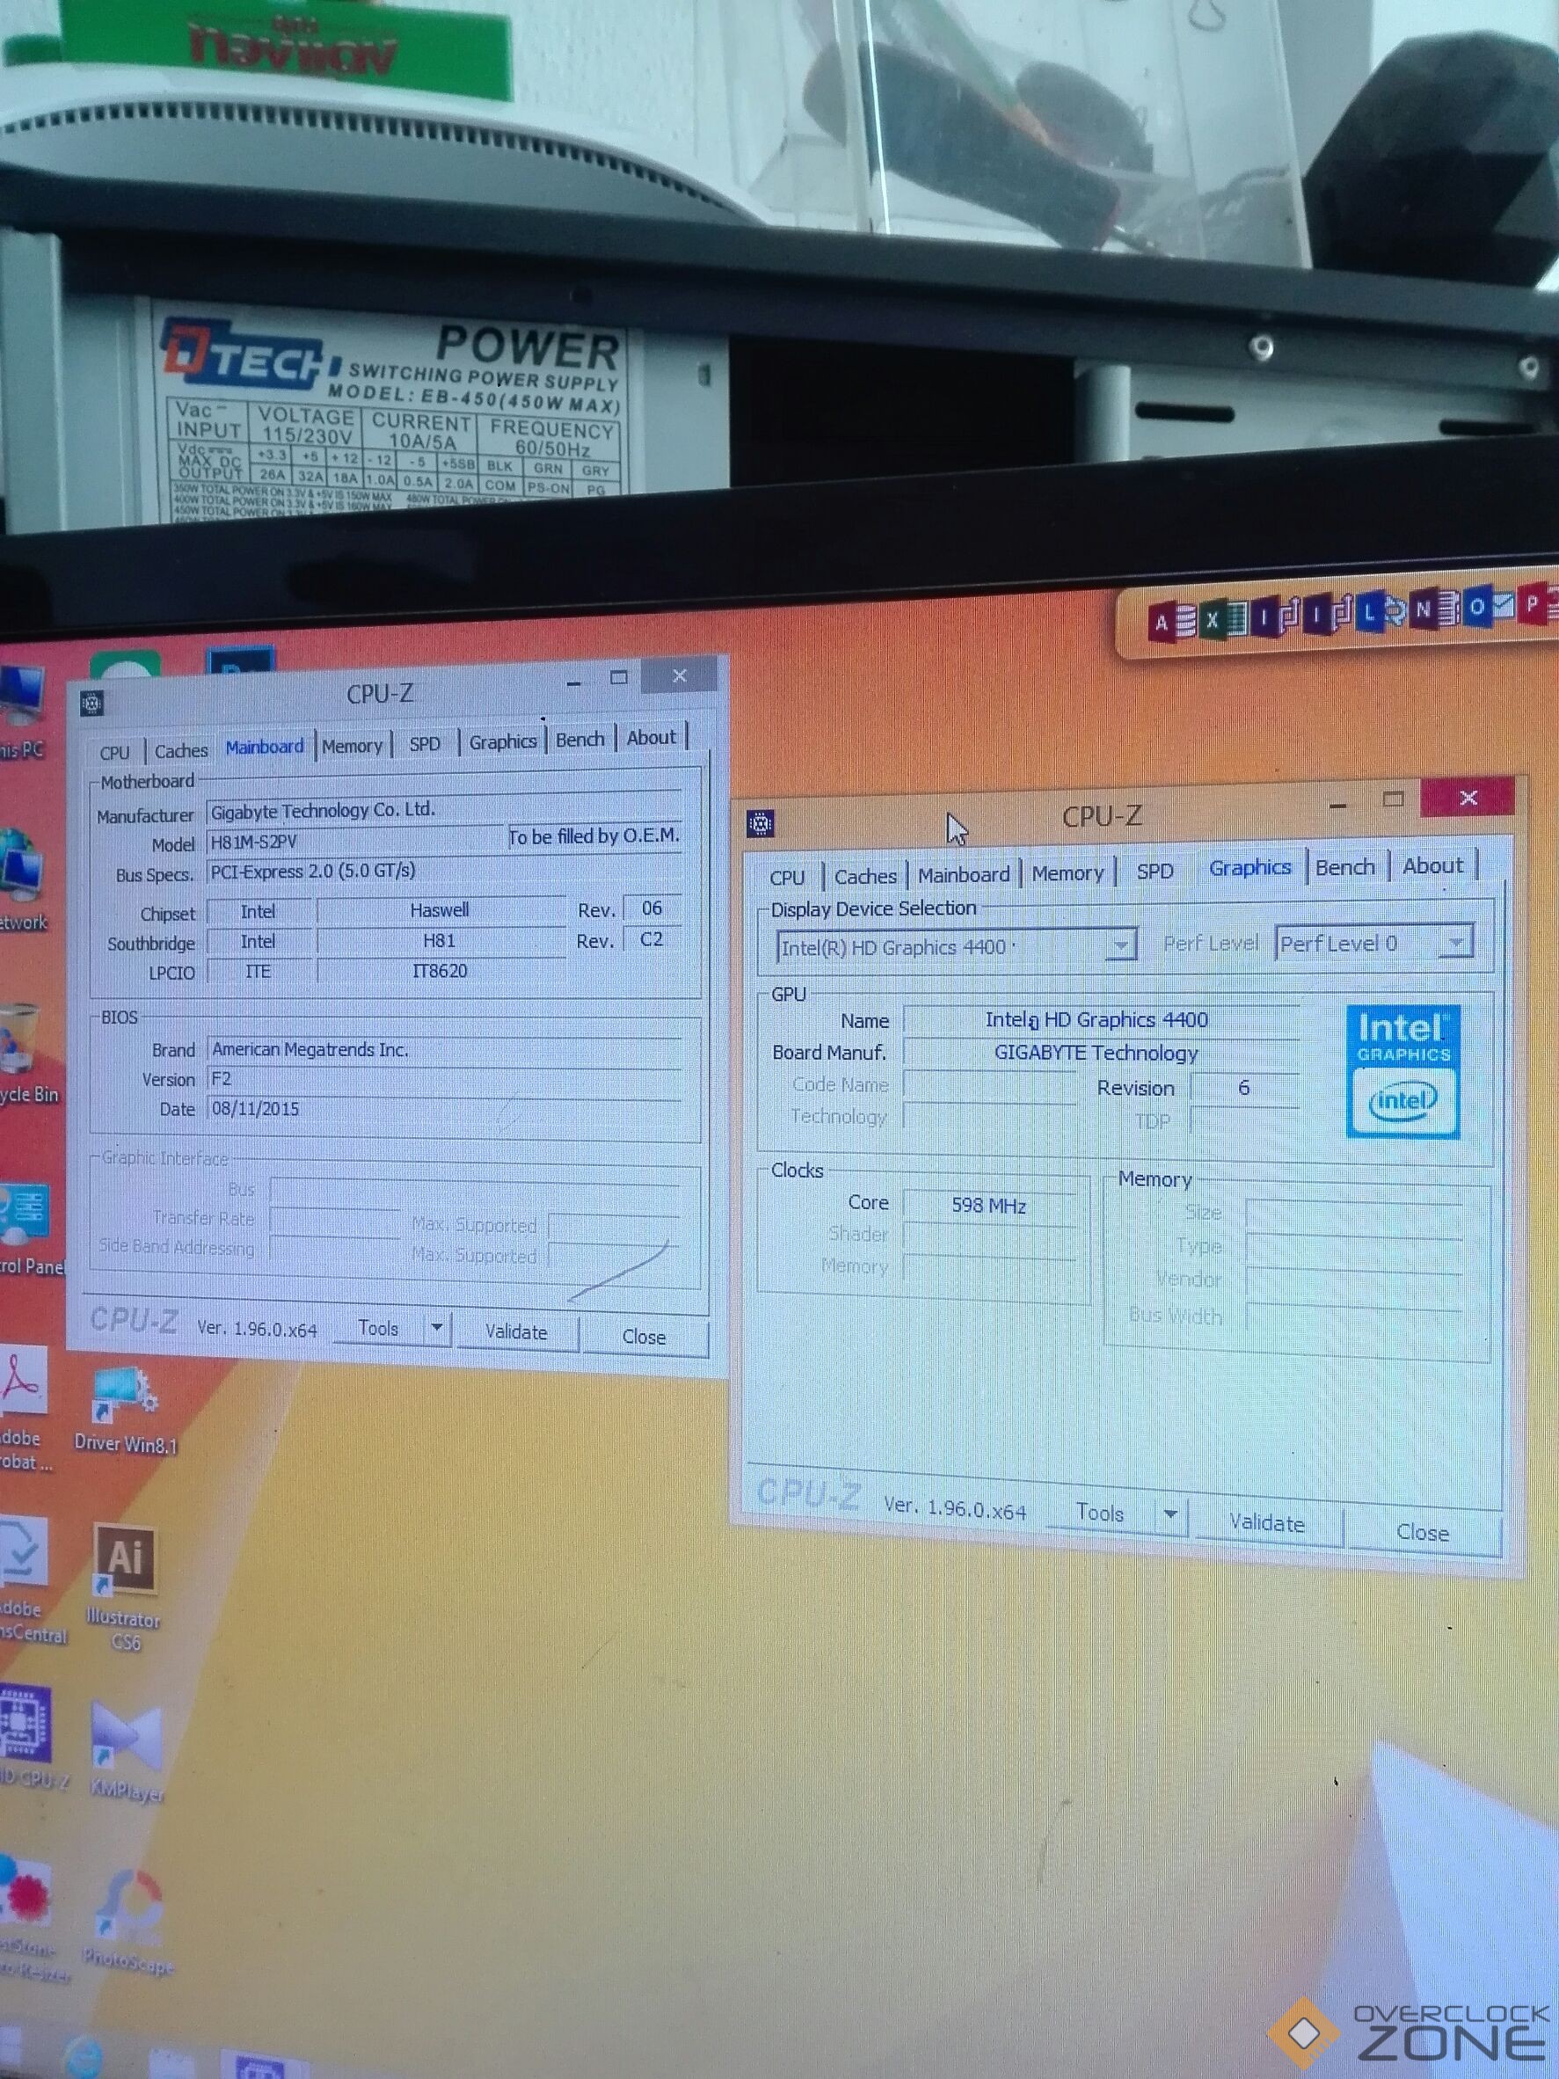Open the Access icon in the Office shortcut bar
The width and height of the screenshot is (1559, 2079).
tap(1171, 620)
